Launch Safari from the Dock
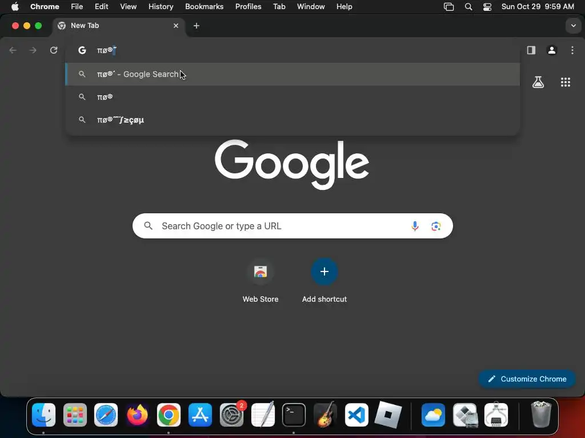 [x=106, y=415]
